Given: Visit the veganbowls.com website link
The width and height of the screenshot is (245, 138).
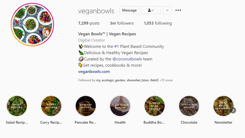Looking at the screenshot, I should pyautogui.click(x=94, y=72).
